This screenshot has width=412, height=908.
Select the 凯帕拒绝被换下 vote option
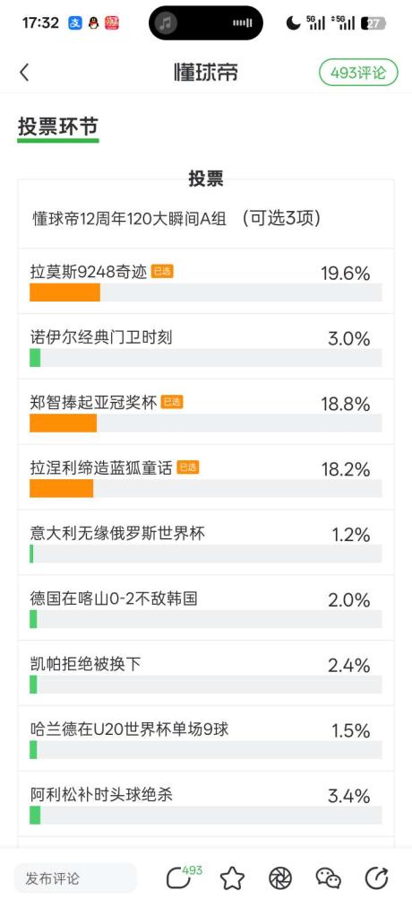[x=206, y=673]
